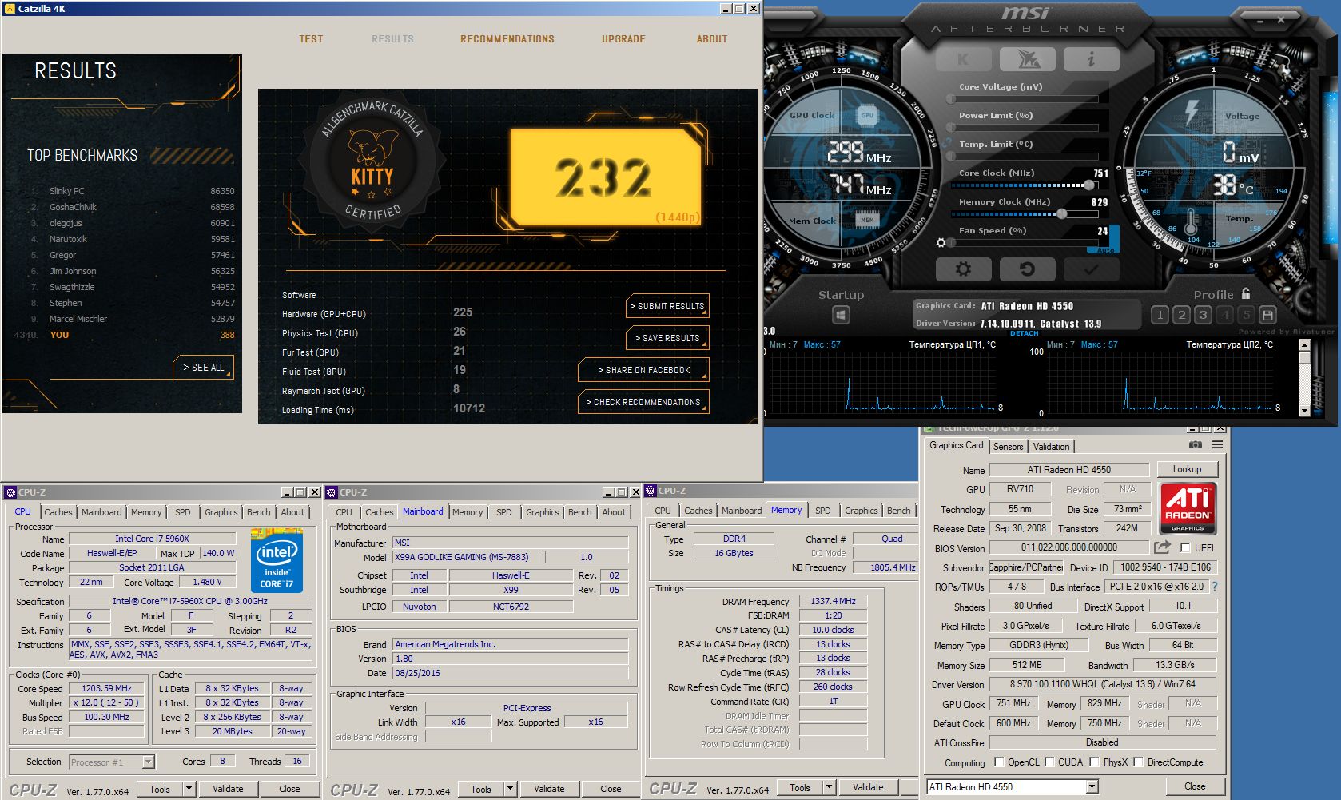Click the ATI Radeon logo in GPU-Z
1341x800 pixels.
pos(1188,508)
